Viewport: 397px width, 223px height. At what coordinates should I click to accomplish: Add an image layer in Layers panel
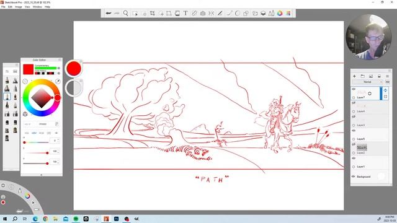[x=371, y=76]
